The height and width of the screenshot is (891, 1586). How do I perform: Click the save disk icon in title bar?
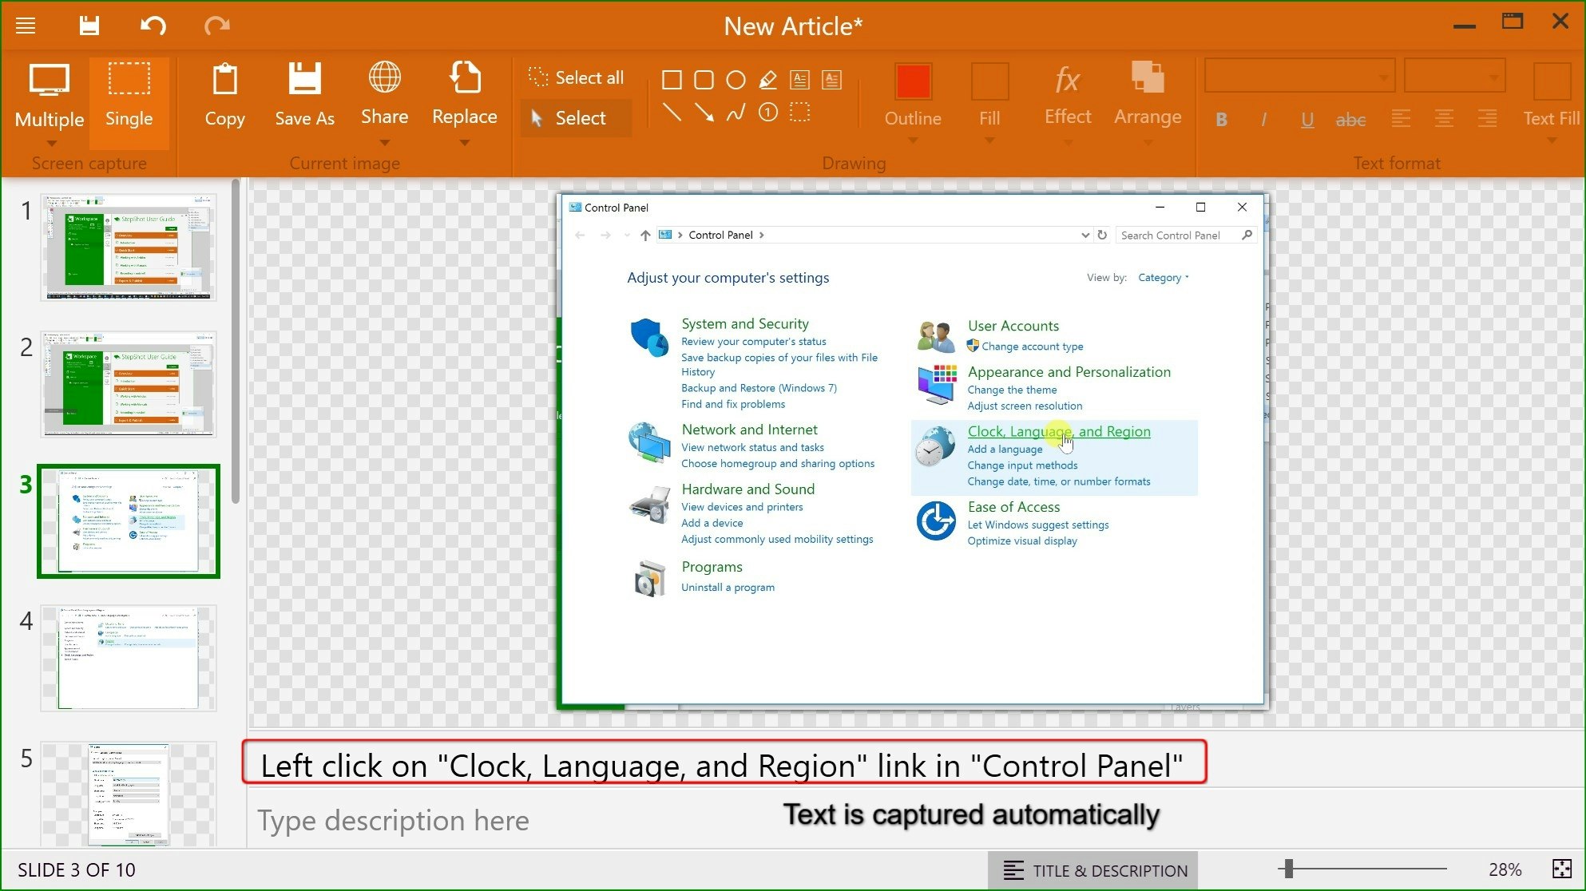tap(89, 25)
